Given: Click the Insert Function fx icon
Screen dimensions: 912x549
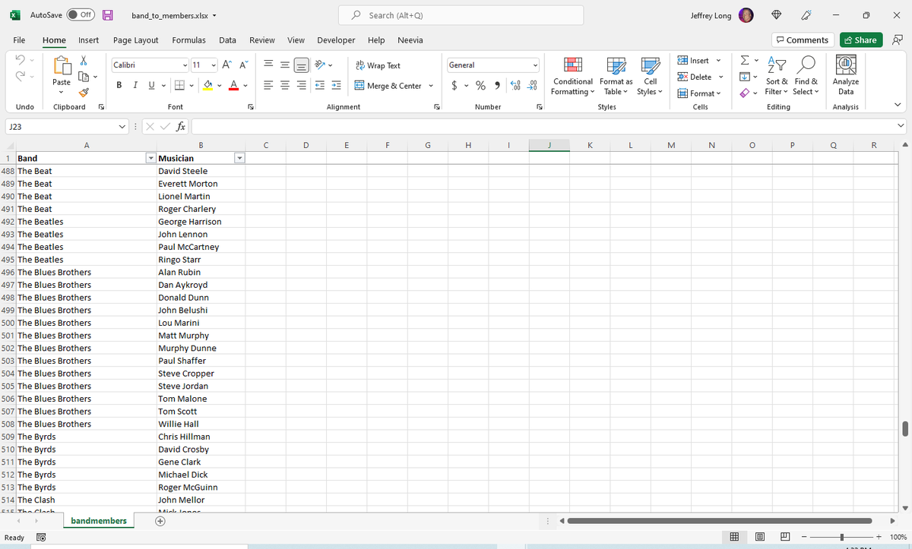Looking at the screenshot, I should pos(181,127).
